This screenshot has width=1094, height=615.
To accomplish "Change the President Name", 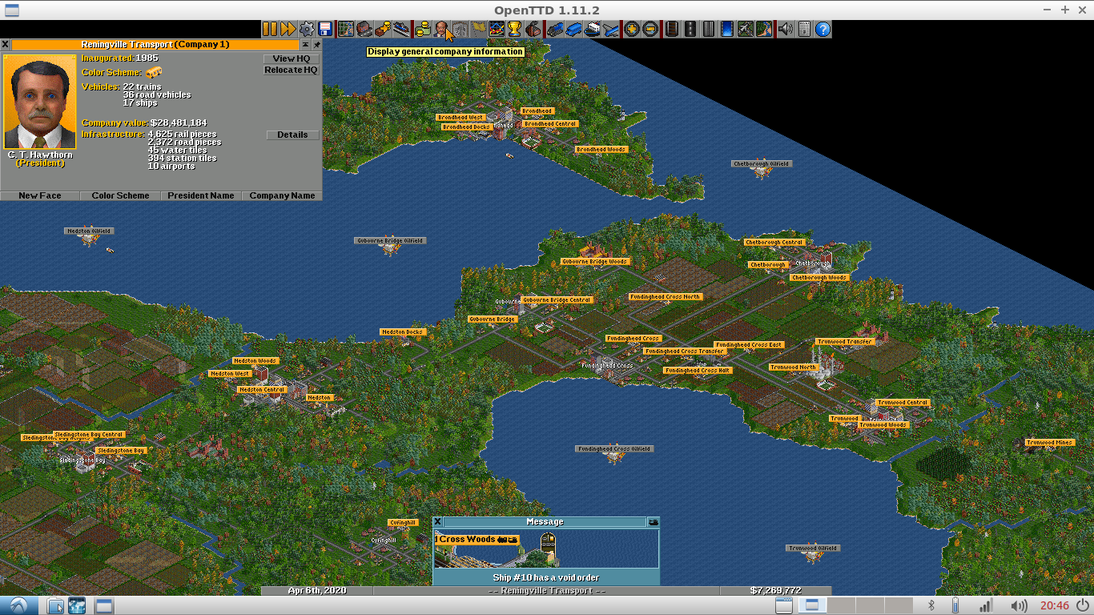I will (x=201, y=195).
